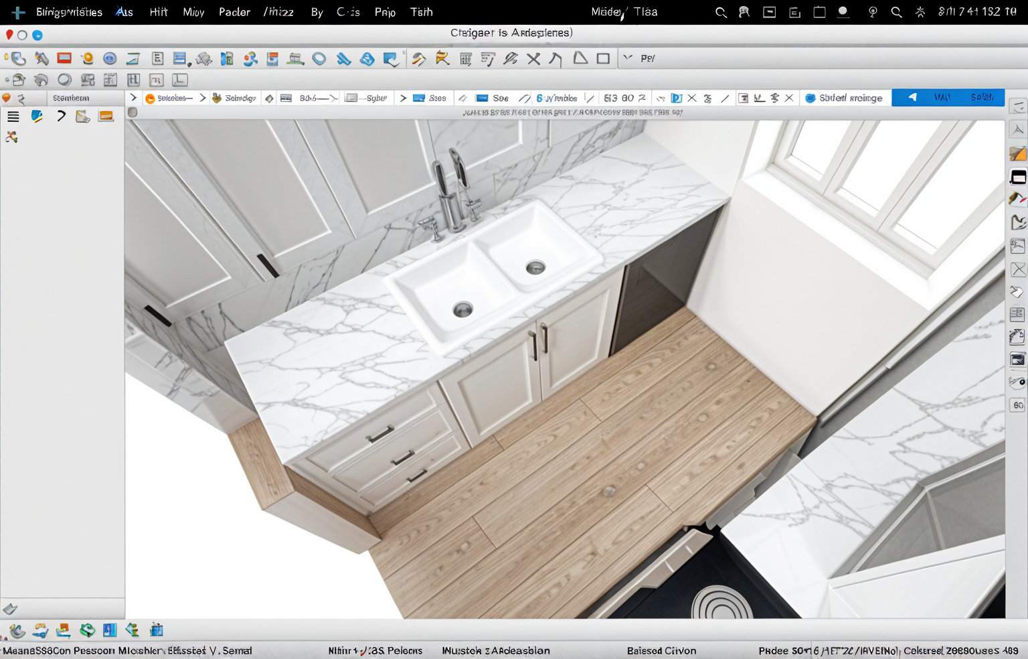Click the triangle shape tool icon

[x=580, y=58]
